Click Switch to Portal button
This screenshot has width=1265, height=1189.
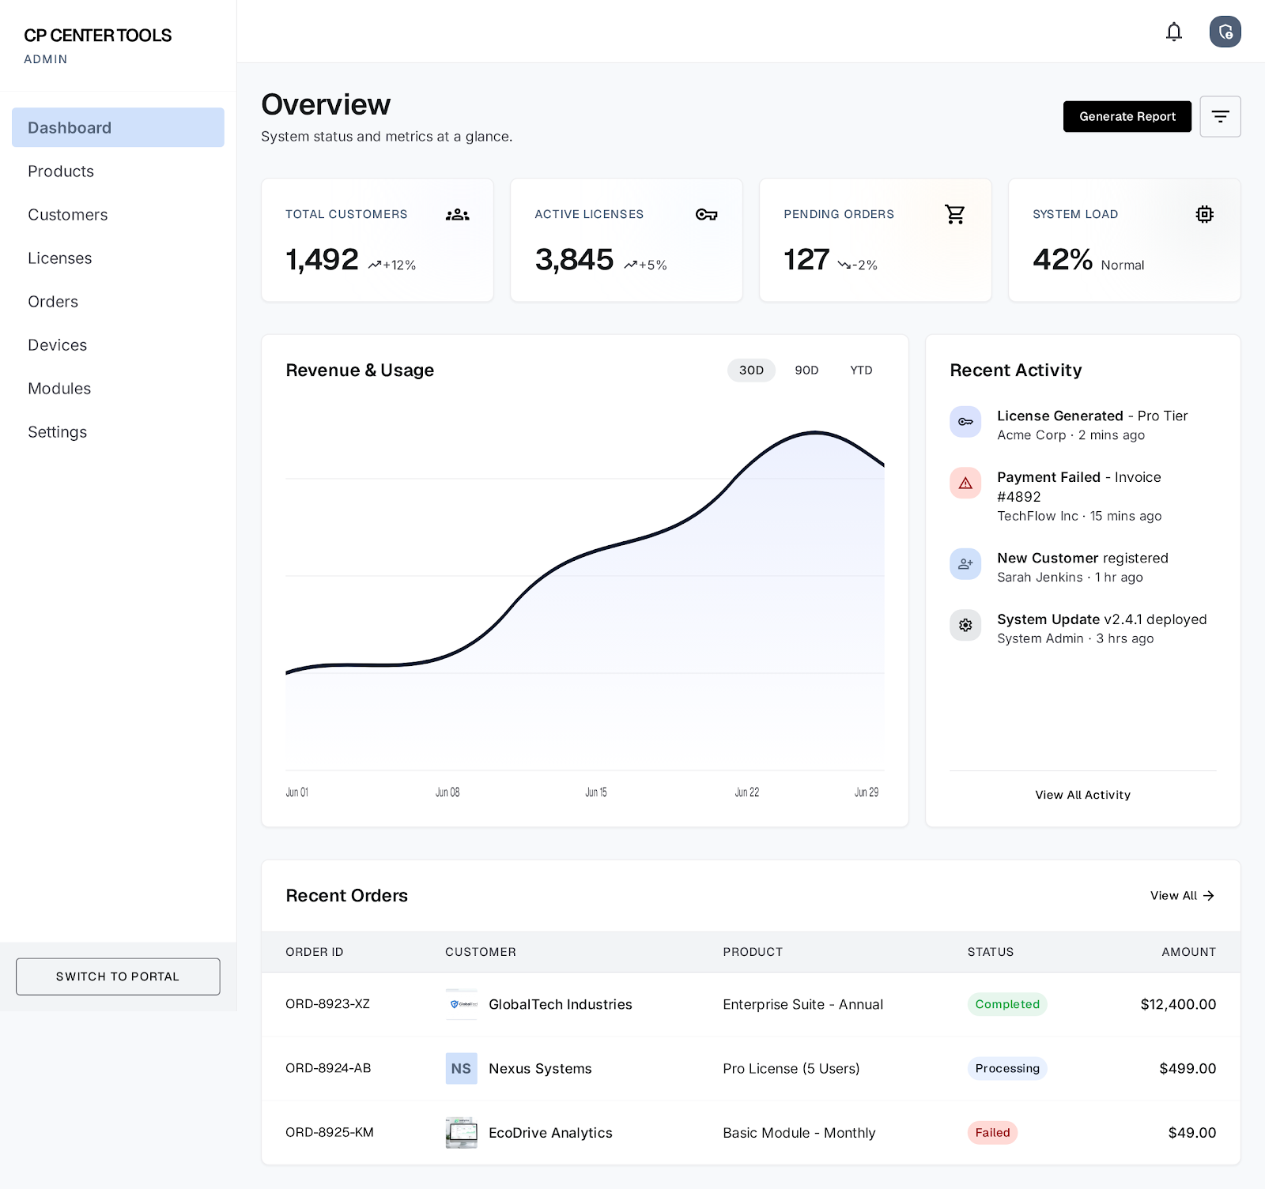(118, 976)
